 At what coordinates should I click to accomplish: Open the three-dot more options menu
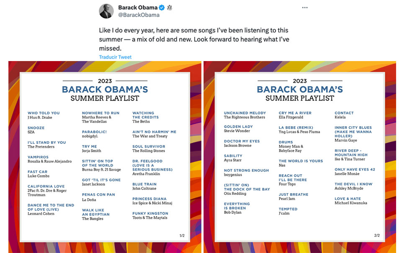pyautogui.click(x=304, y=8)
